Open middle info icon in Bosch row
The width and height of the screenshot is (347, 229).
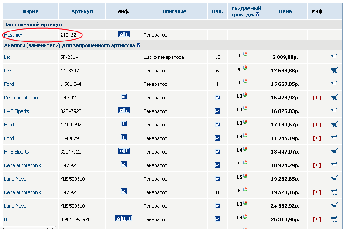124,219
